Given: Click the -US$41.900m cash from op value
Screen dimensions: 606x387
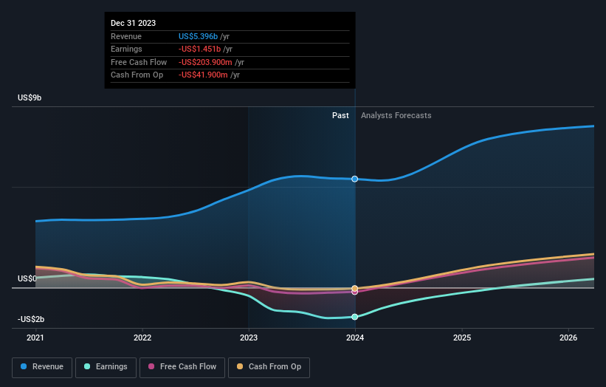Looking at the screenshot, I should [203, 75].
